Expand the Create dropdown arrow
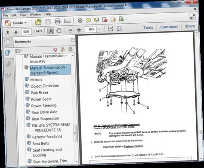The width and height of the screenshot is (204, 168). tap(25, 23)
